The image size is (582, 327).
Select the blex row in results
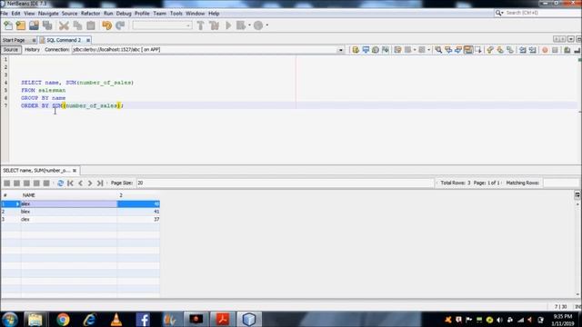(x=80, y=212)
